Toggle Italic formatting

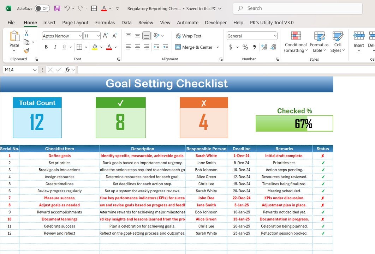tap(55, 47)
